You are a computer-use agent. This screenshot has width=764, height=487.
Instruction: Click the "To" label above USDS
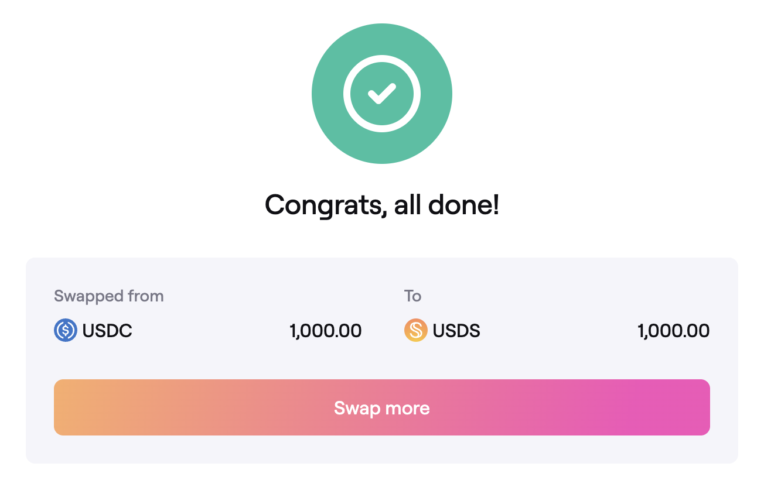[412, 296]
